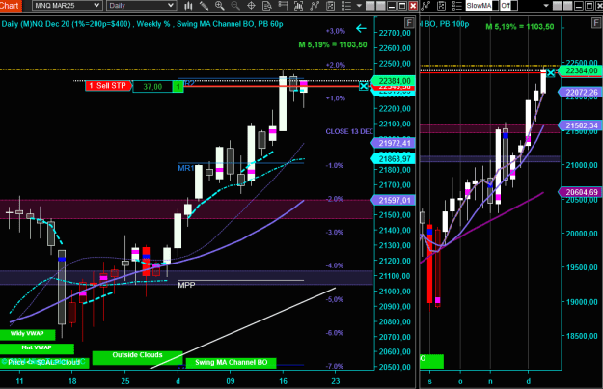The width and height of the screenshot is (603, 389).
Task: Expand right chart toolbar overflow arrow
Action: (x=546, y=6)
